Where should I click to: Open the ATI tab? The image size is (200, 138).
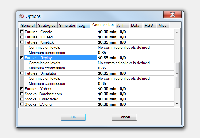point(122,25)
